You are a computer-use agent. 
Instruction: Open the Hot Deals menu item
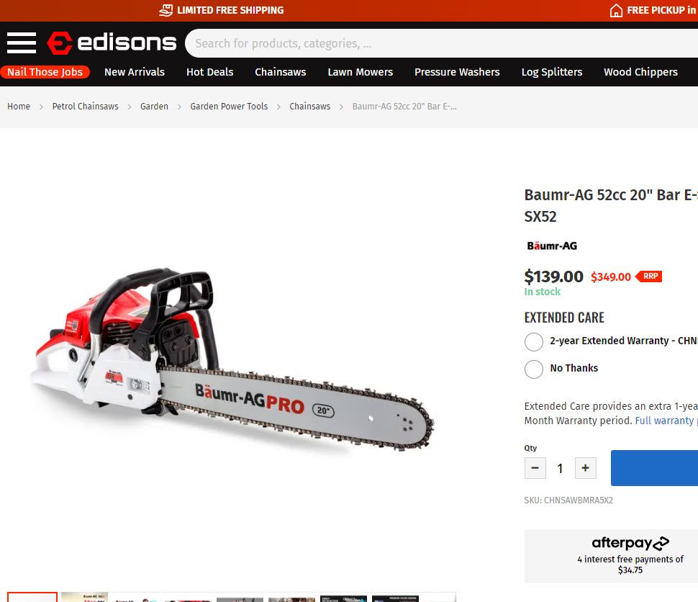pyautogui.click(x=209, y=72)
